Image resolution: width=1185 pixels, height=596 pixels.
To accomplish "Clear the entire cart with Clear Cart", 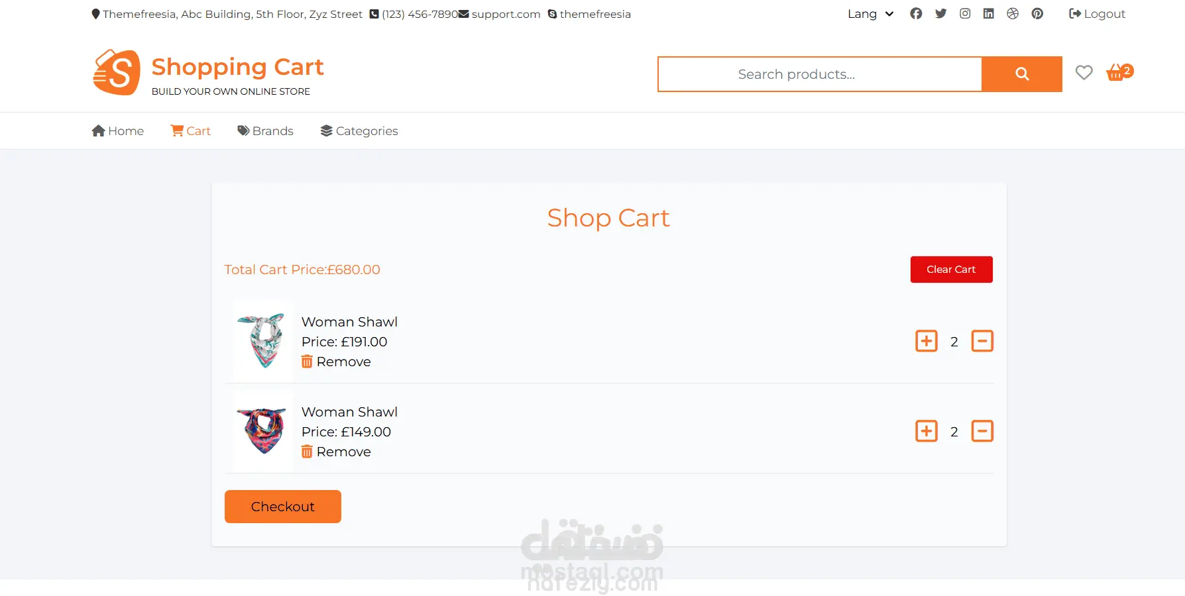I will tap(952, 270).
